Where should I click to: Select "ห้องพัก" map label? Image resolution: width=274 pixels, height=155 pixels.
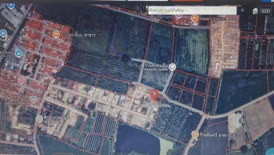(10, 81)
